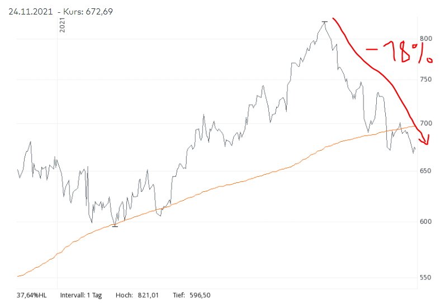Click the orange average line's left start
Image resolution: width=440 pixels, height=304 pixels.
click(18, 276)
